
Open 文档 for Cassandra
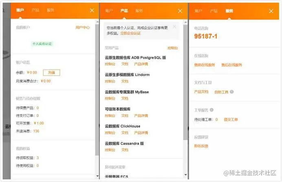(x=125, y=150)
